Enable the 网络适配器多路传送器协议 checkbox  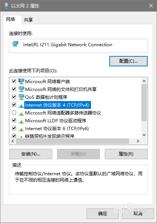pos(14,113)
